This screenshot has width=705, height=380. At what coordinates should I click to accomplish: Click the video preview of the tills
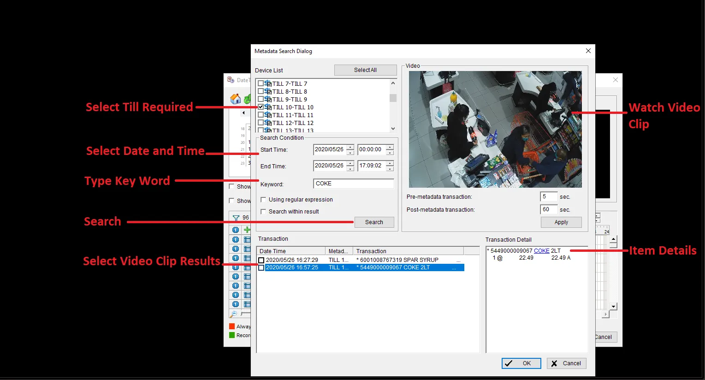pyautogui.click(x=495, y=129)
